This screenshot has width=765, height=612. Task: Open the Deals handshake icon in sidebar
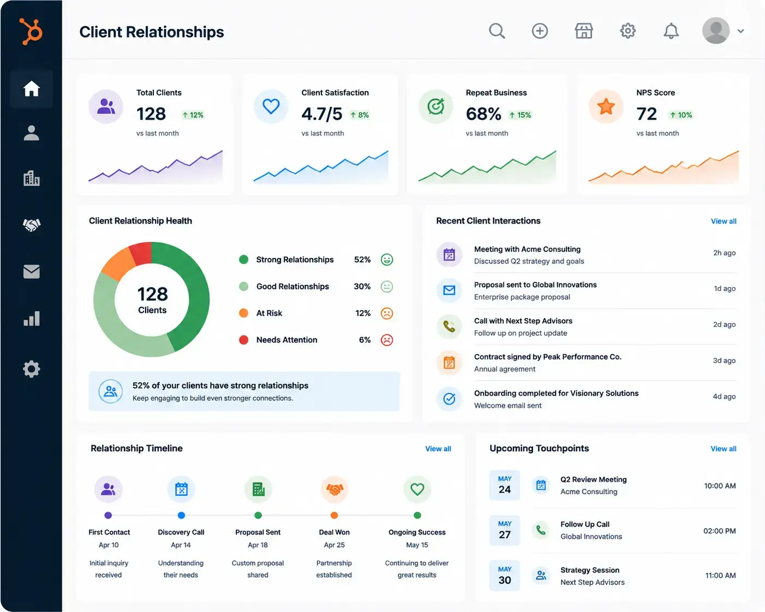tap(32, 225)
